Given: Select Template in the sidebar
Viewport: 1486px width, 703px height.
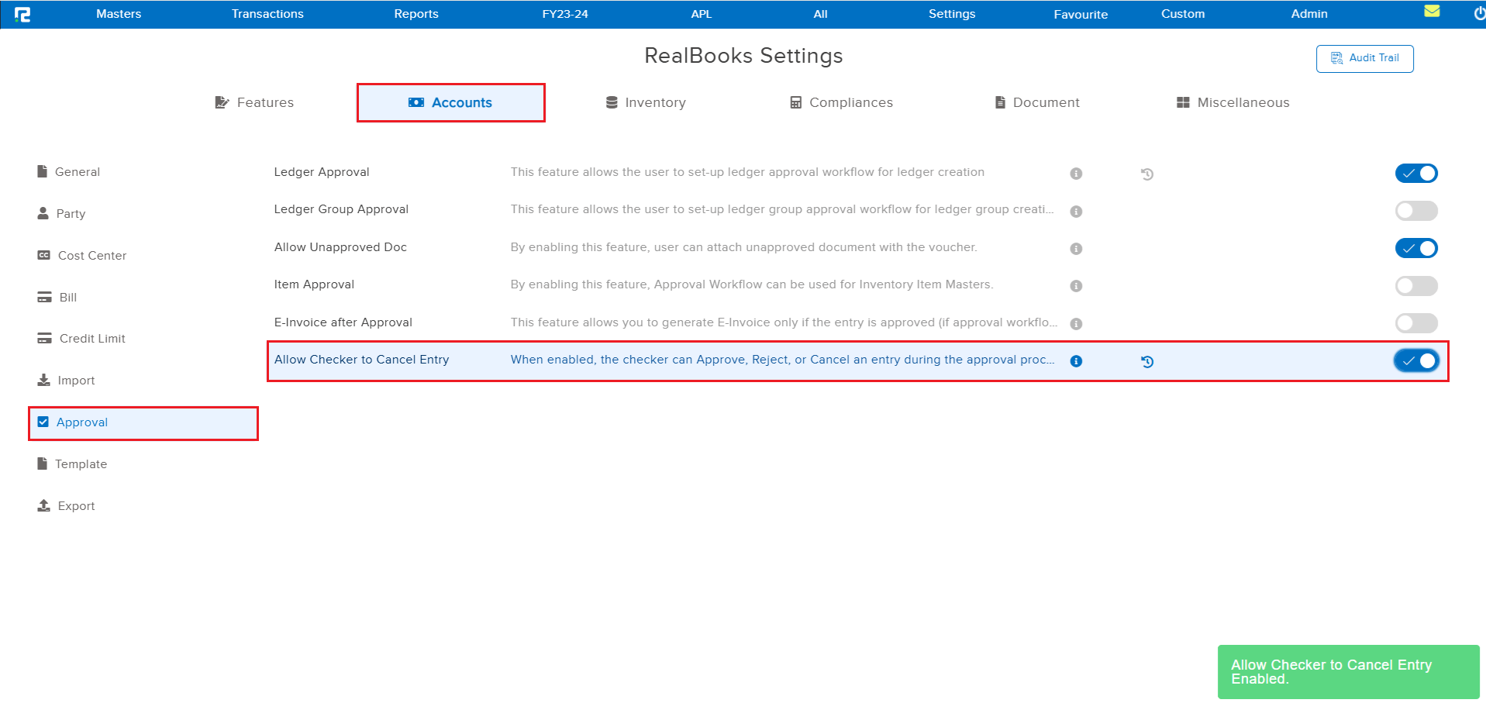Looking at the screenshot, I should pos(71,464).
